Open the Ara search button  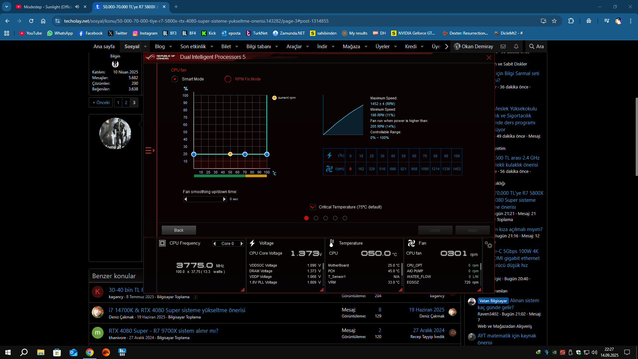[x=536, y=47]
